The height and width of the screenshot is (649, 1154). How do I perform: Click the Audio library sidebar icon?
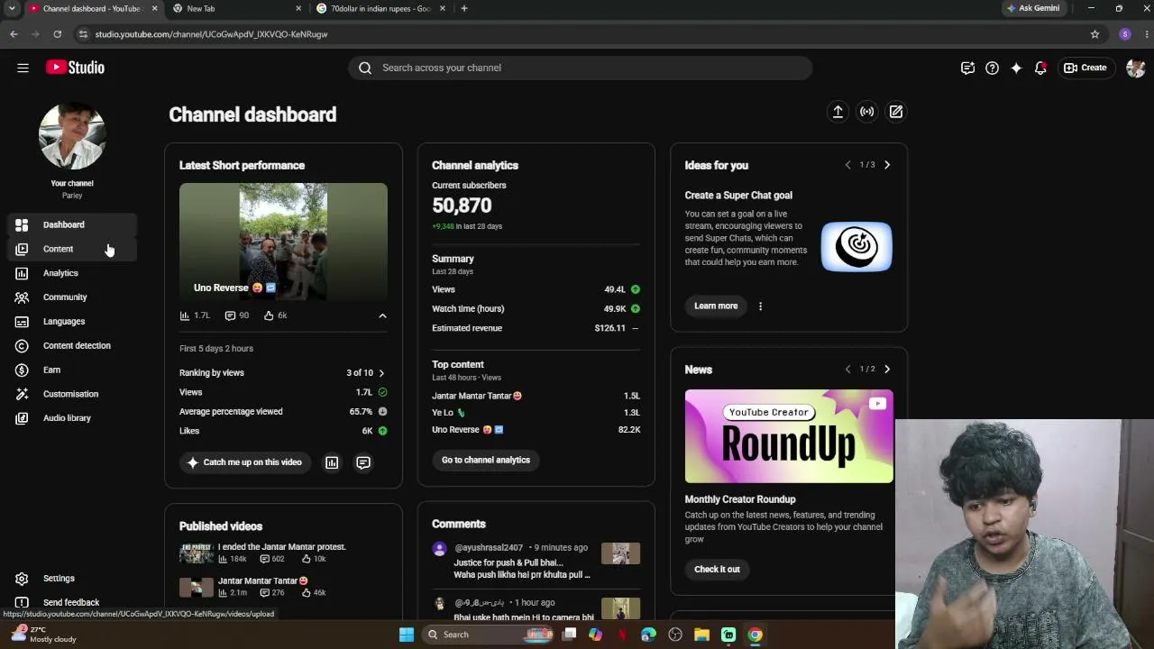pyautogui.click(x=22, y=418)
